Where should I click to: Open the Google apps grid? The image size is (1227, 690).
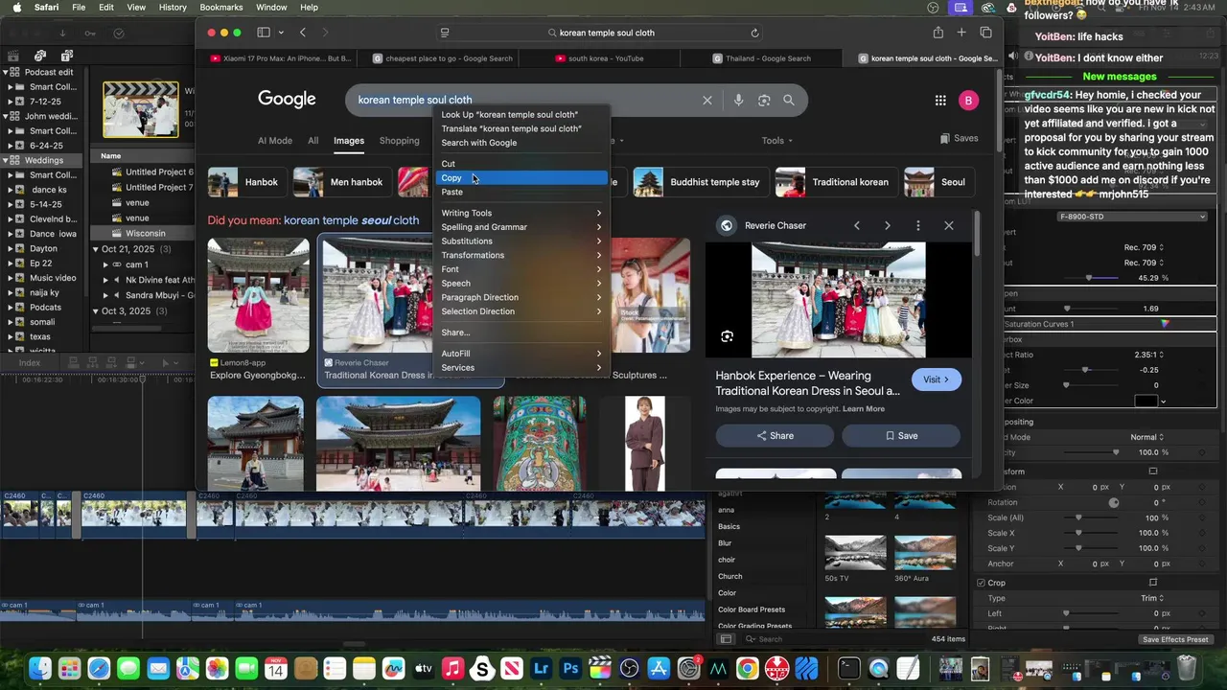940,100
